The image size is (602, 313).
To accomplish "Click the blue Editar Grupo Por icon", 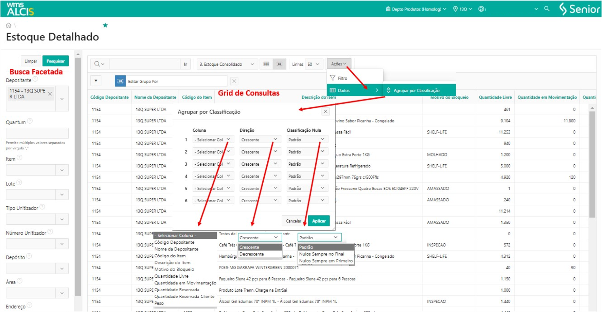I will coord(120,81).
